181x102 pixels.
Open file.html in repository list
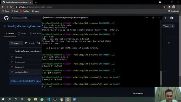[x=19, y=57]
